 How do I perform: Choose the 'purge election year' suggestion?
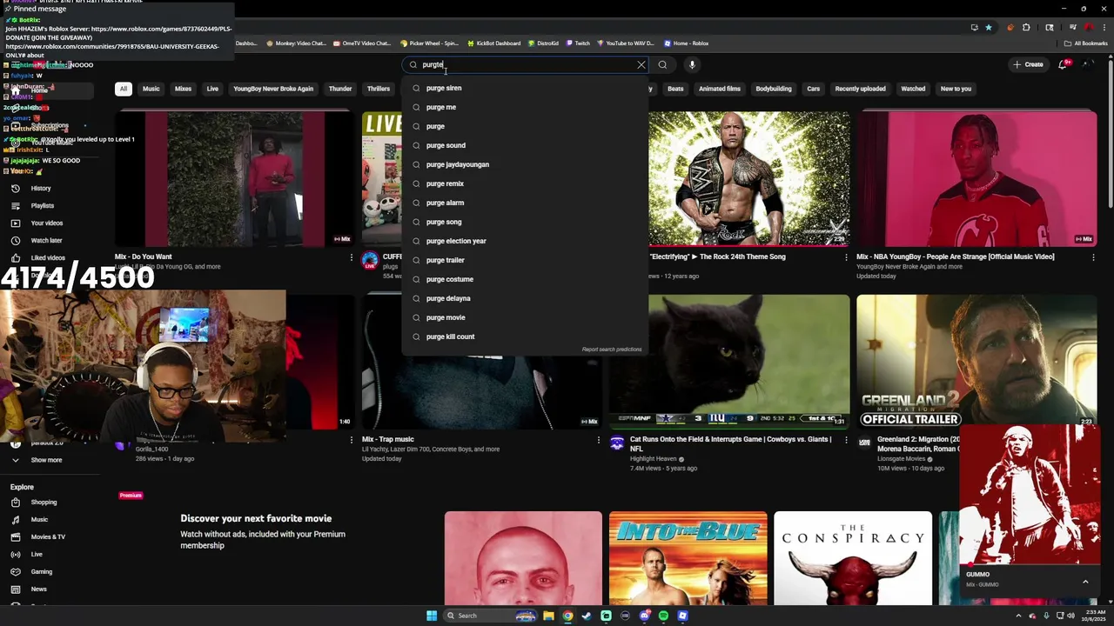(525, 241)
